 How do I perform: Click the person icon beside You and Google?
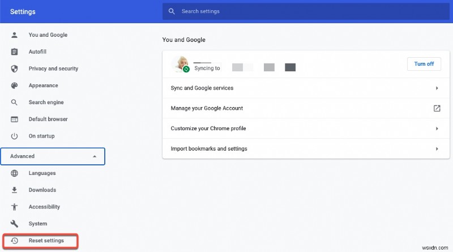click(15, 35)
